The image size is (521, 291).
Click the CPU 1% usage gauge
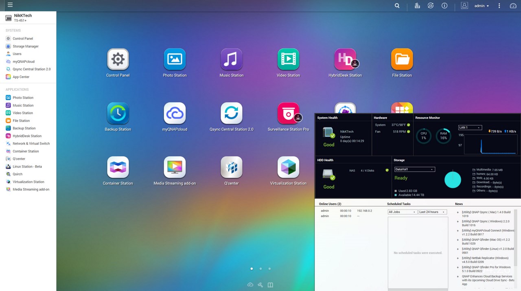424,136
